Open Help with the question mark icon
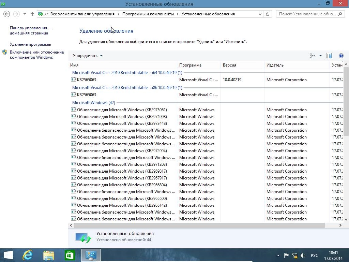349x262 pixels. click(341, 56)
